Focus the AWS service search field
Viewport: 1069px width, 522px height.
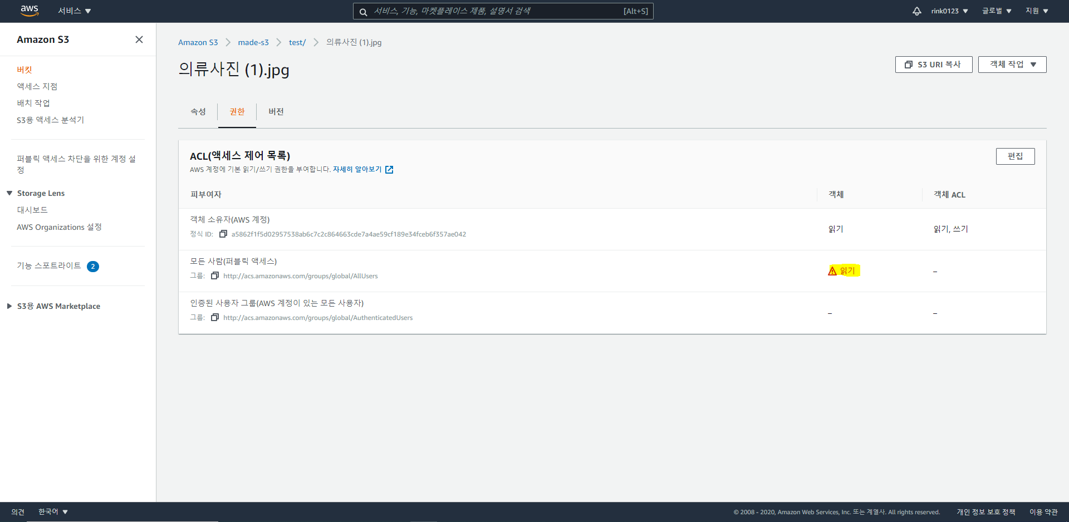point(503,11)
